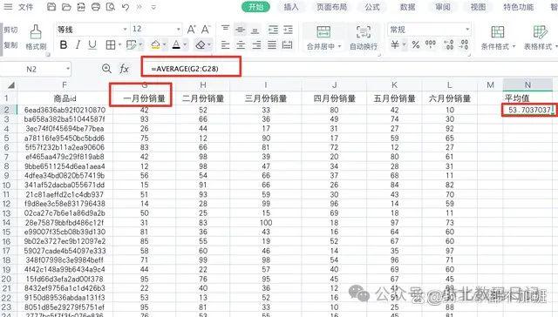Toggle Top Align for cells
This screenshot has width=558, height=317.
pos(225,29)
